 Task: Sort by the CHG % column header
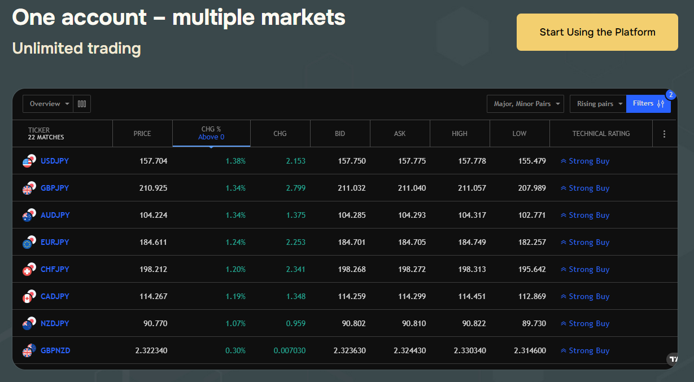tap(211, 133)
